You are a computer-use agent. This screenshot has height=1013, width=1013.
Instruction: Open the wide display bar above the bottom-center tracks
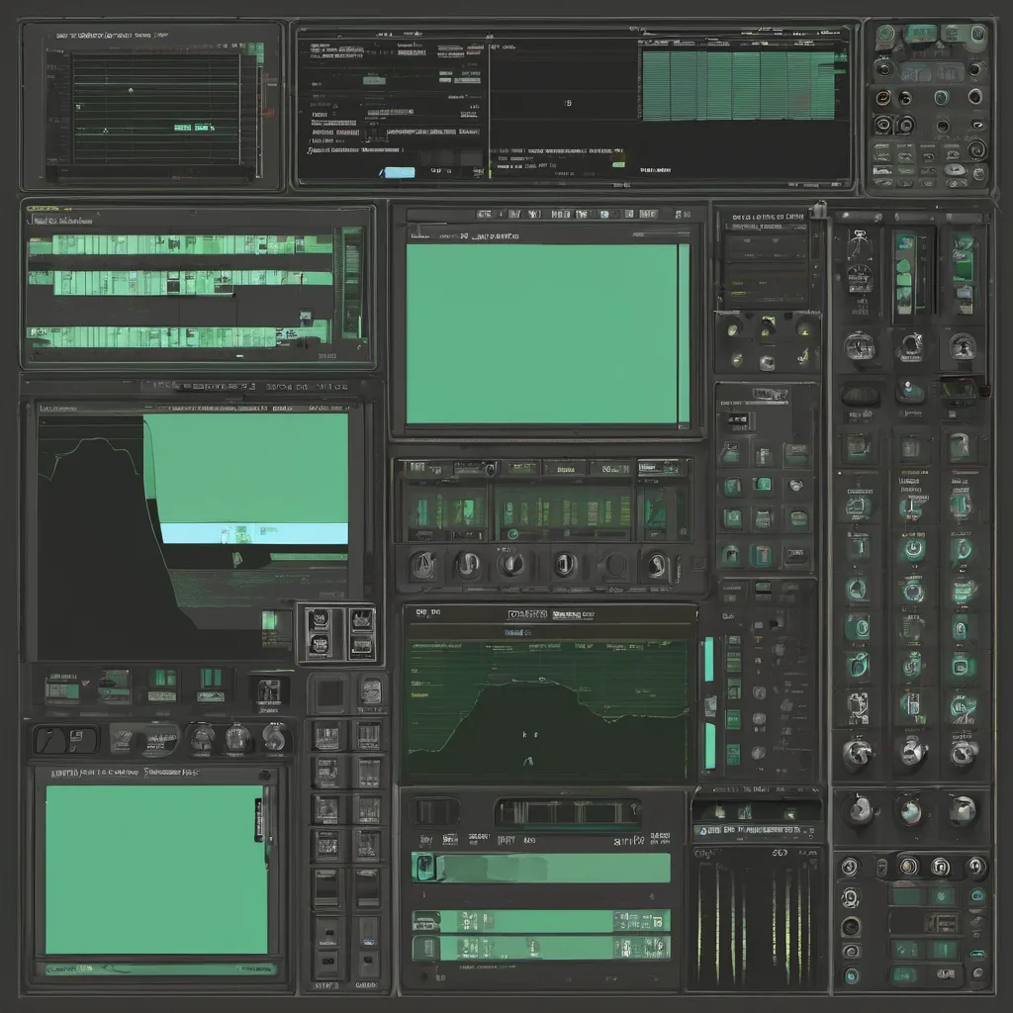tap(568, 812)
